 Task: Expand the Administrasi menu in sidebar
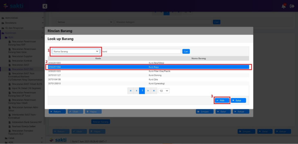coord(22,18)
